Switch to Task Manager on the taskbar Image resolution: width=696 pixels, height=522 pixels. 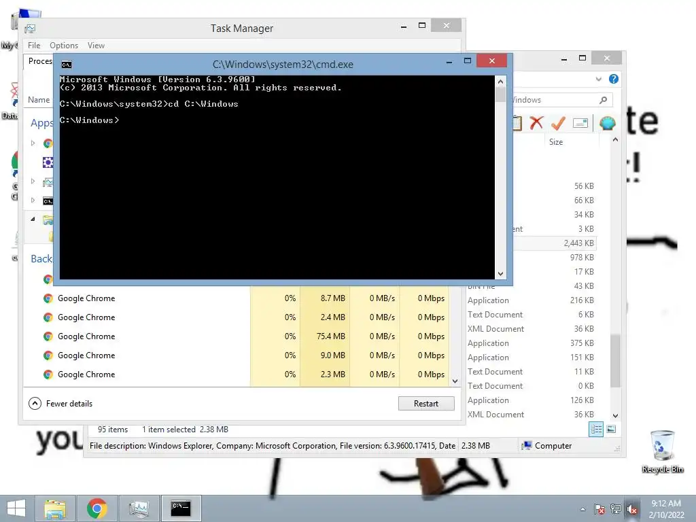(139, 508)
